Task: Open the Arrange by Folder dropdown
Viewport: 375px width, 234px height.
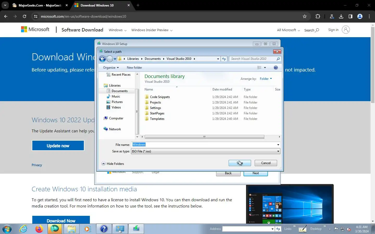Action: (x=266, y=79)
